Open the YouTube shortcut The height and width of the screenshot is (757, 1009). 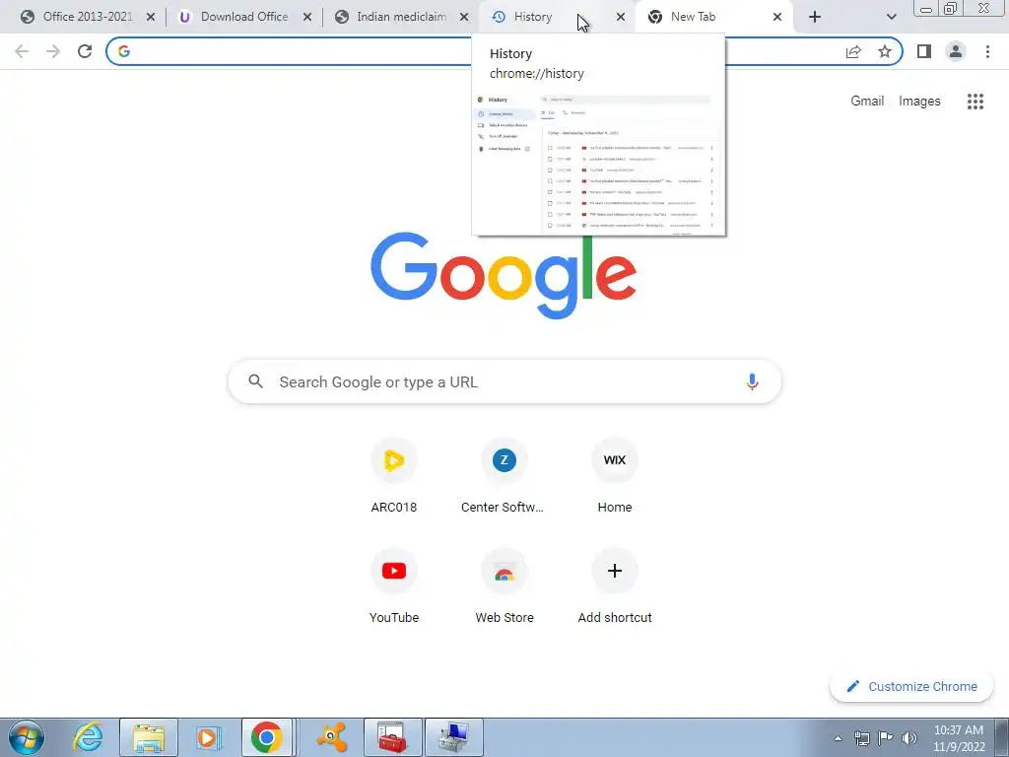(394, 587)
